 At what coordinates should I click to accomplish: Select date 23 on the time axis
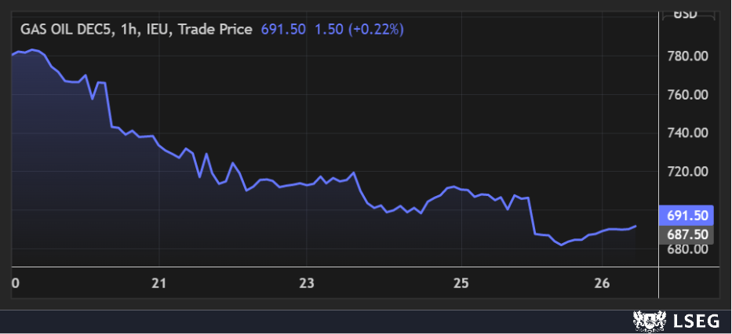coord(307,283)
